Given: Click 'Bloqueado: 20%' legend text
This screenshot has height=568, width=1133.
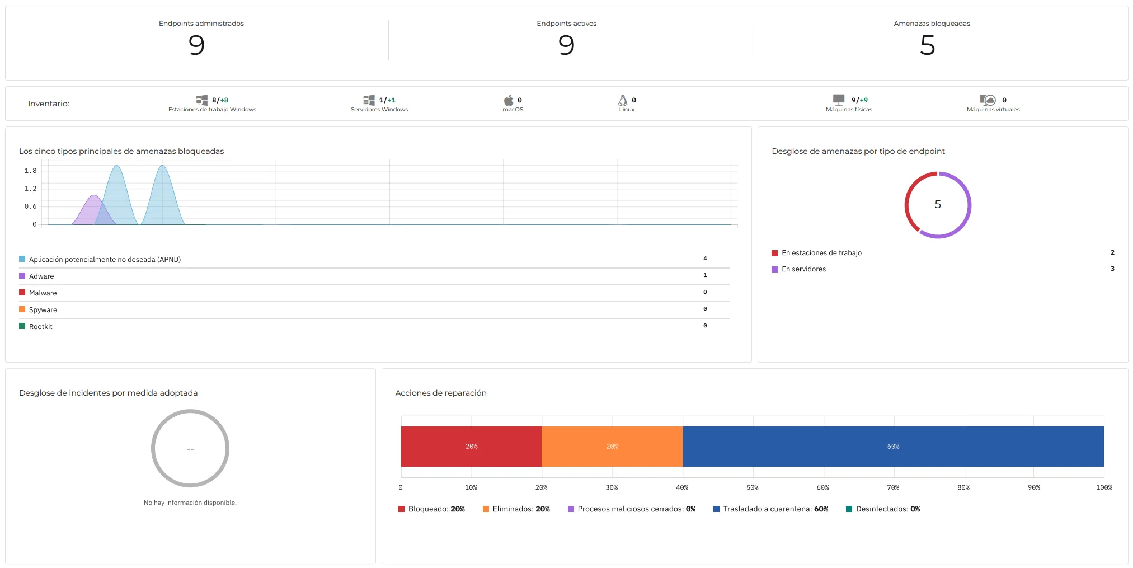Looking at the screenshot, I should (x=436, y=509).
